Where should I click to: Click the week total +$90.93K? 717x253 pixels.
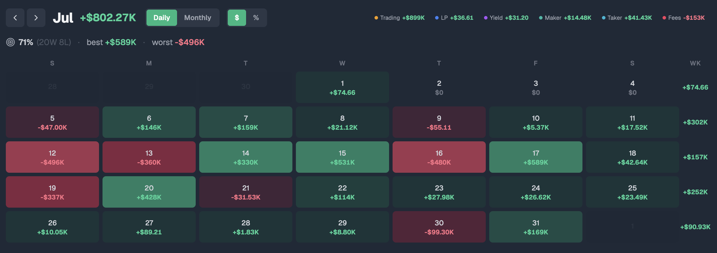(x=695, y=227)
